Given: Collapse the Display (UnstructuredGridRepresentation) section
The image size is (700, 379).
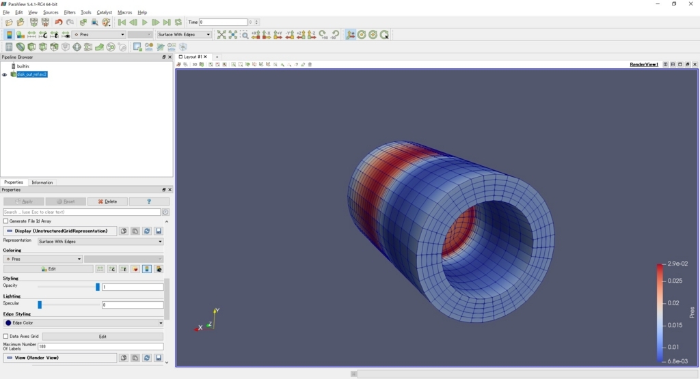Looking at the screenshot, I should [x=60, y=231].
